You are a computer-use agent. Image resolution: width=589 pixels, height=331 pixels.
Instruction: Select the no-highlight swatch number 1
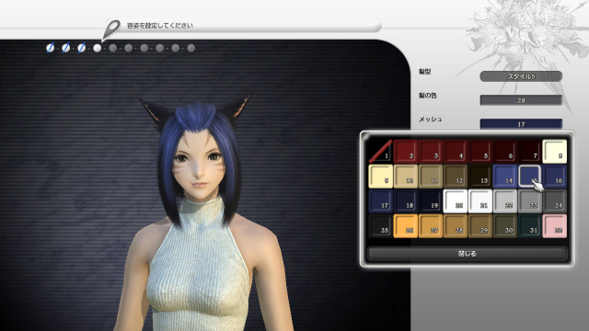tap(381, 151)
